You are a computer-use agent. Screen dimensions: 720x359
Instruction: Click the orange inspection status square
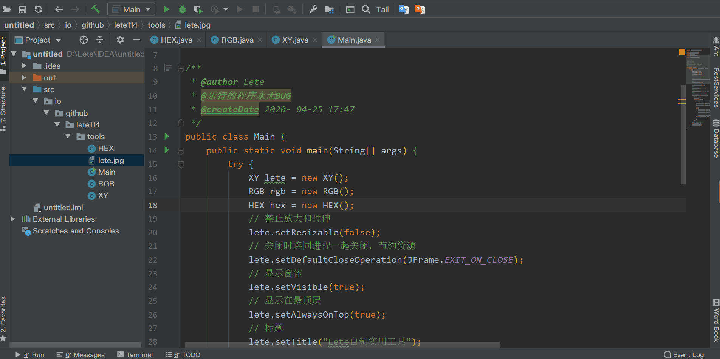coord(682,52)
